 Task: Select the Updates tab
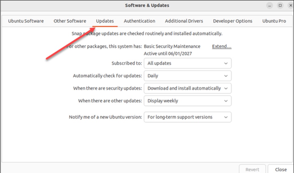(105, 21)
